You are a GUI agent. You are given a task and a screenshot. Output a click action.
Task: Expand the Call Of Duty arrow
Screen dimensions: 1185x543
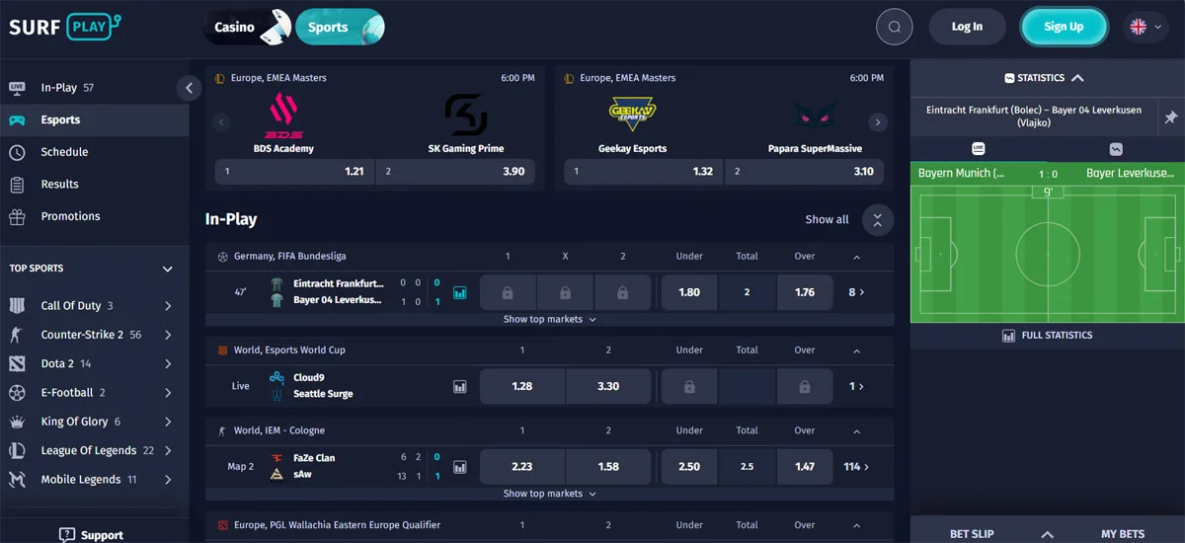(168, 306)
